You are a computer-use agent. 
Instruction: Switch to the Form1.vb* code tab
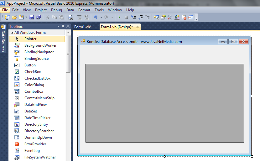click(x=83, y=27)
